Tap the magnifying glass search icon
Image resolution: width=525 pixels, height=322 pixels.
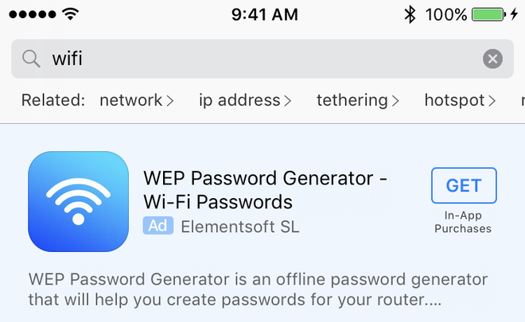click(31, 59)
